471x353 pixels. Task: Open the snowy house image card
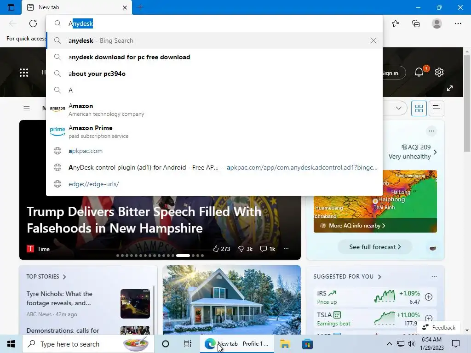pyautogui.click(x=232, y=300)
